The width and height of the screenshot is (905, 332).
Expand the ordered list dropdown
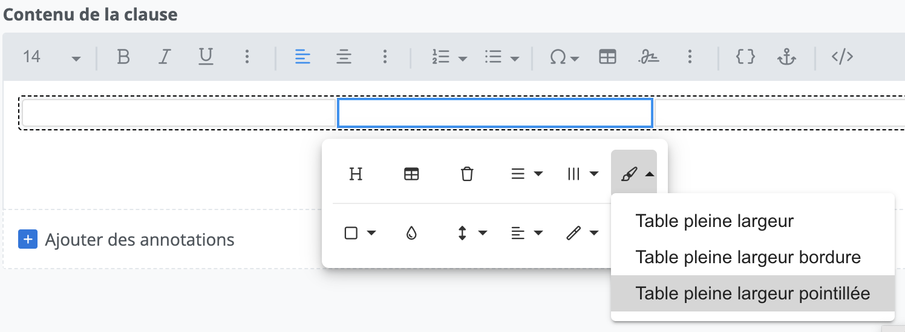[463, 59]
